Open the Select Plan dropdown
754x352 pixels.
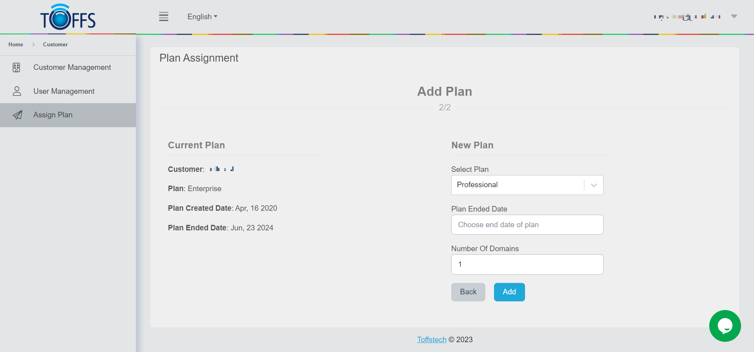click(x=527, y=185)
